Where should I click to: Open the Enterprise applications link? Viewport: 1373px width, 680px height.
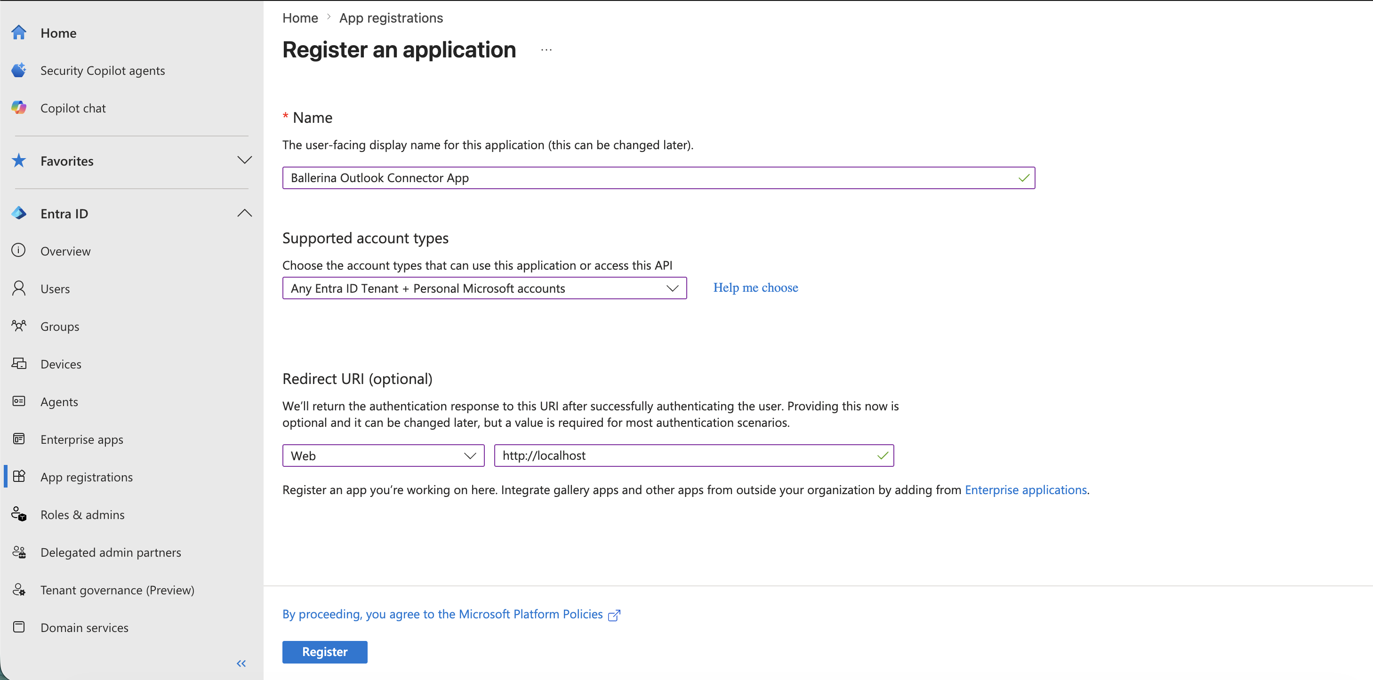point(1026,490)
